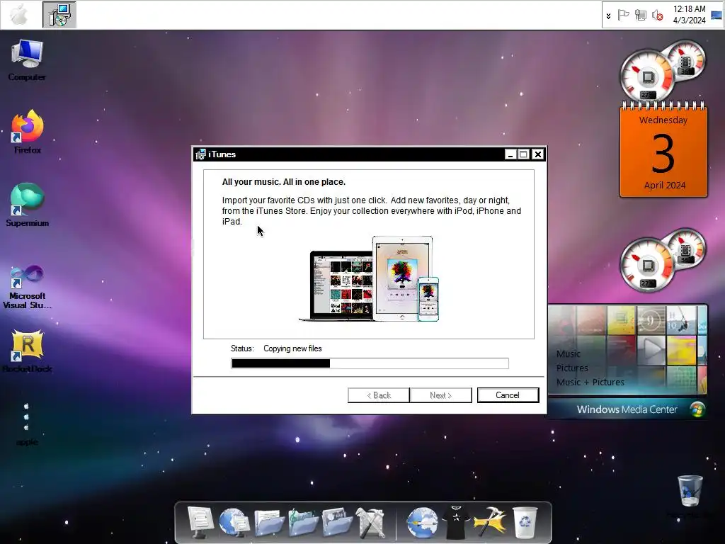Open the Documents folder dock icon
The image size is (725, 544).
(x=268, y=522)
